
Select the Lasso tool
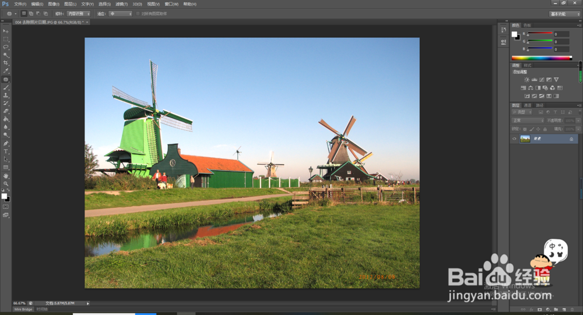click(x=6, y=47)
